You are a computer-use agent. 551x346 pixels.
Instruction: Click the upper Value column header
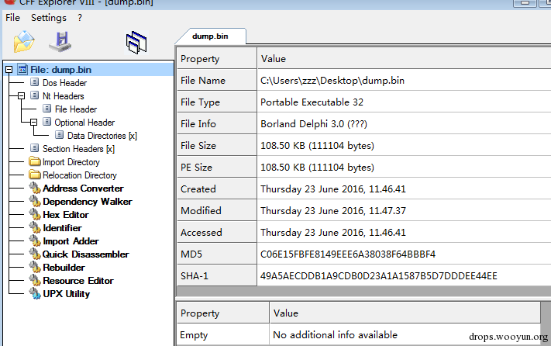[x=404, y=58]
